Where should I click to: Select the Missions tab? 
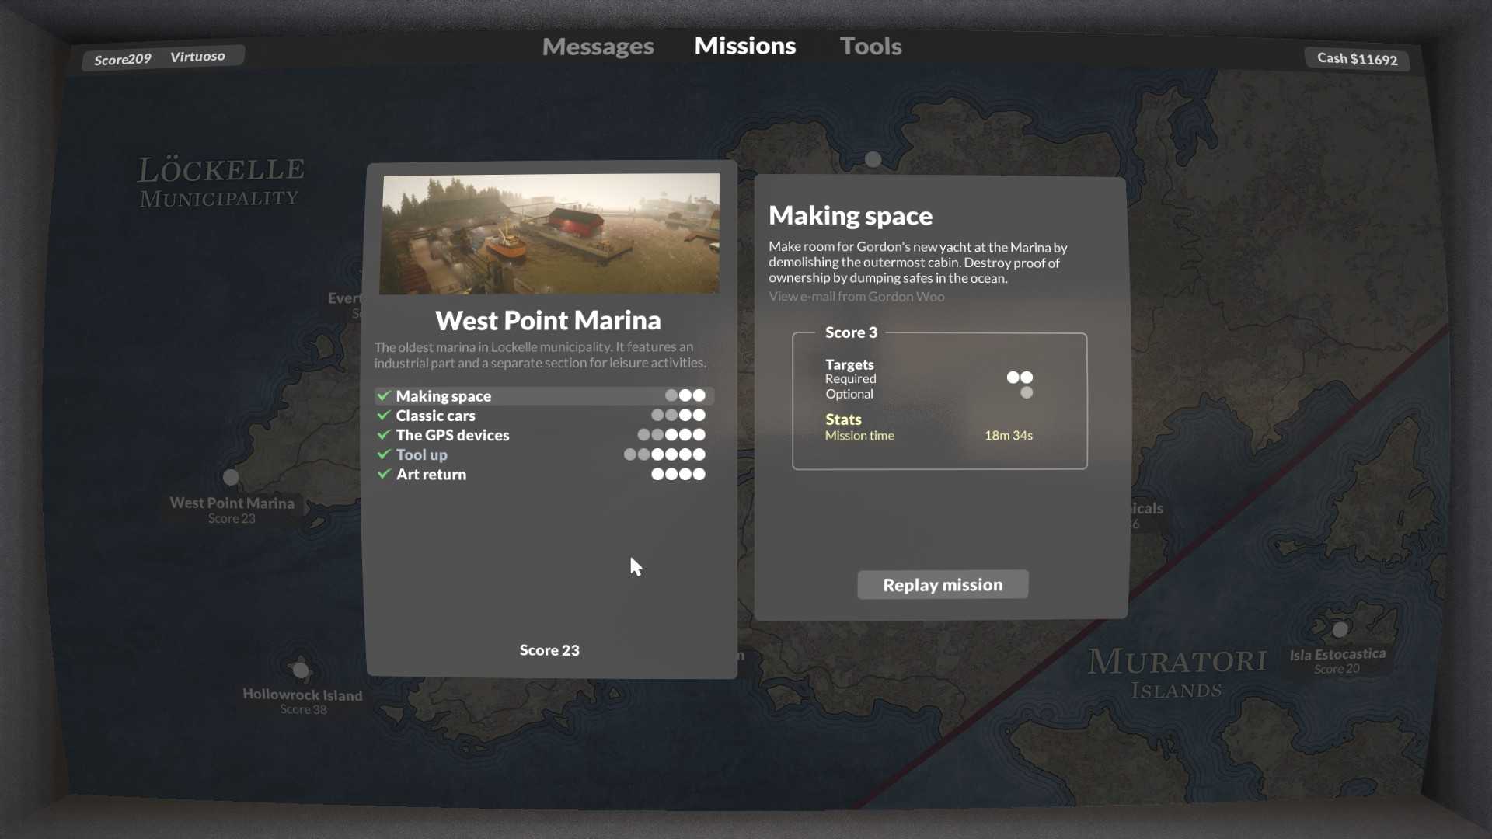pos(744,46)
